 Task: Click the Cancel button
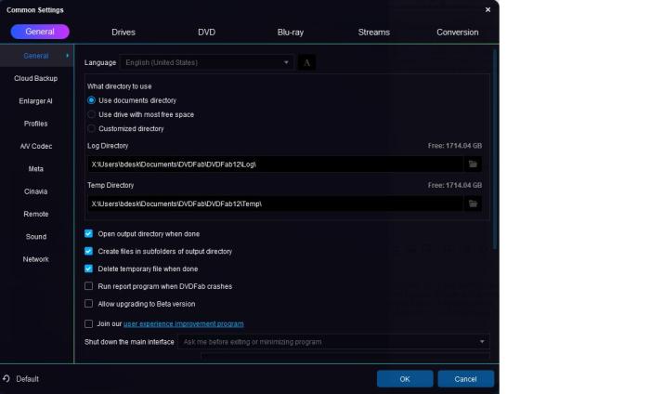[x=465, y=378]
